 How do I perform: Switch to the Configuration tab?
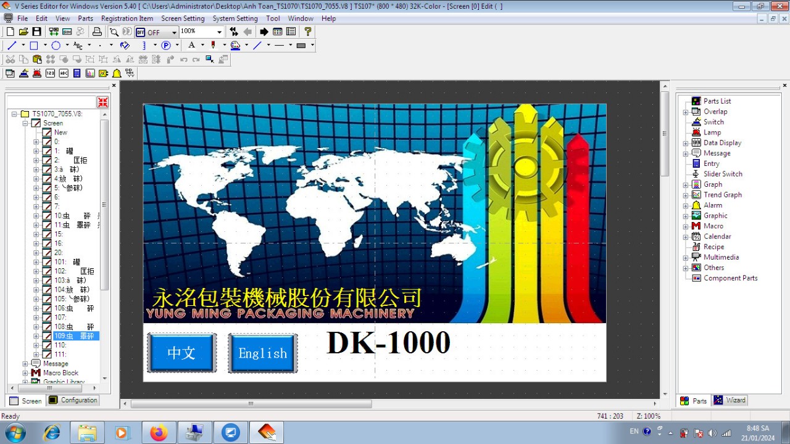click(73, 400)
